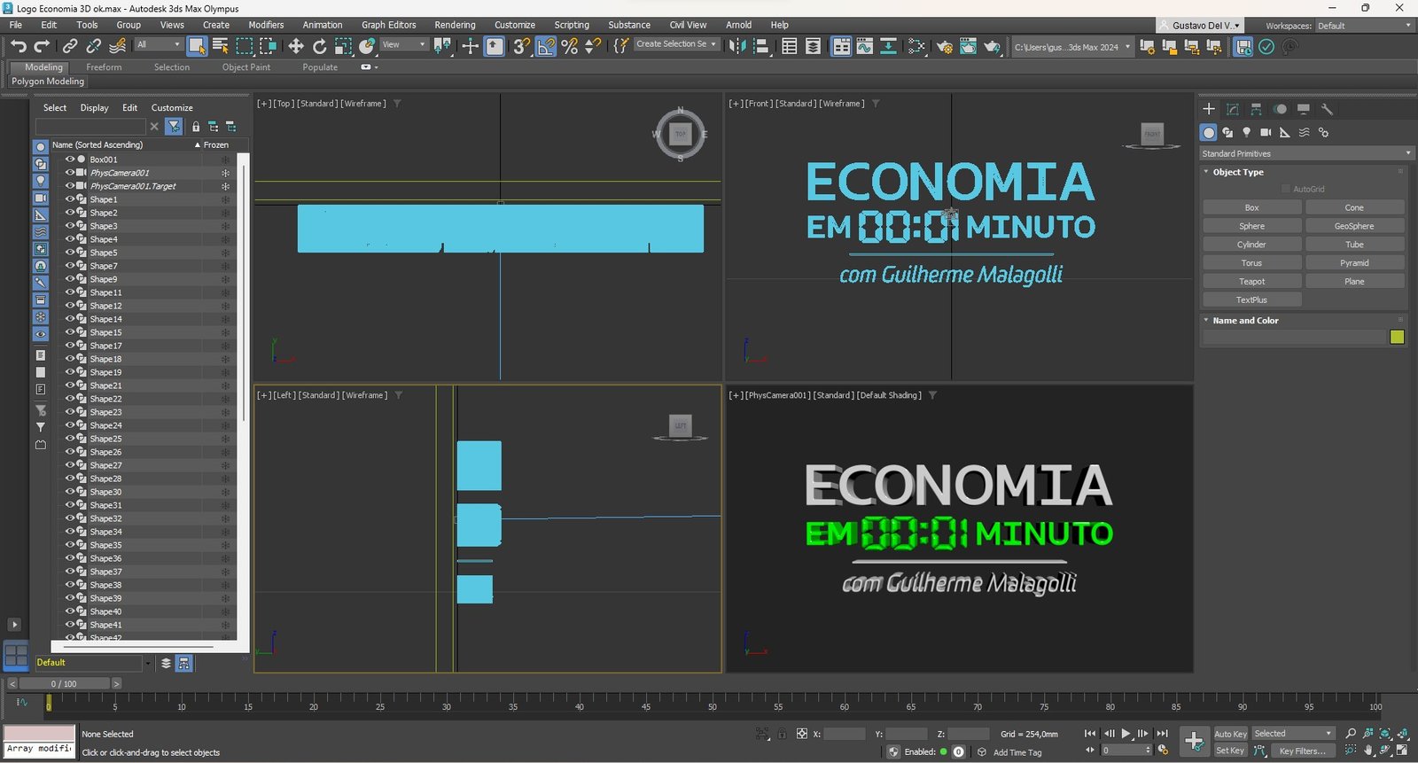Click the Auto Key button
1418x763 pixels.
pos(1230,734)
